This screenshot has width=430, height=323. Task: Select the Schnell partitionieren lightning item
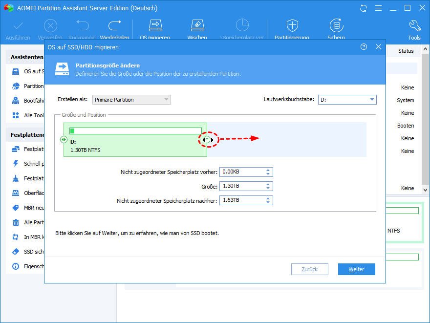[28, 164]
